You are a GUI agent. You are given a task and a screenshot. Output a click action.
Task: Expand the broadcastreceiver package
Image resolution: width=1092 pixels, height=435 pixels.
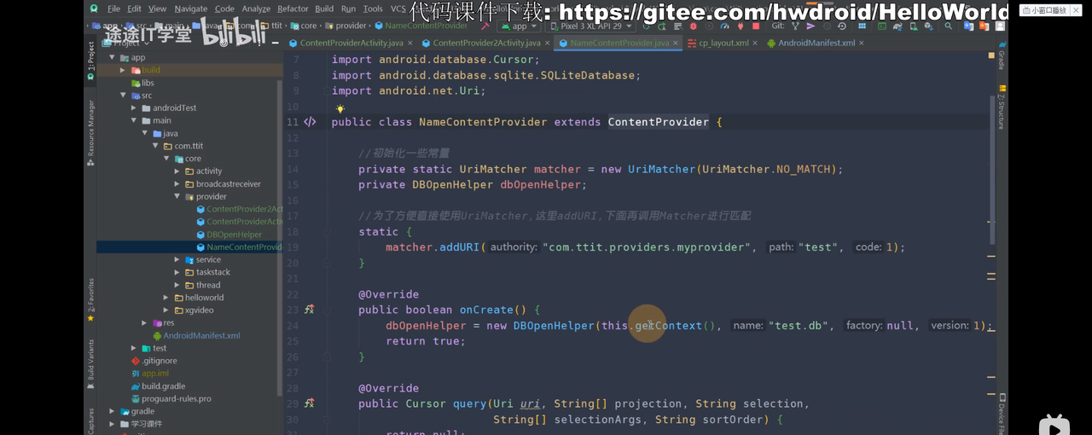pyautogui.click(x=177, y=184)
